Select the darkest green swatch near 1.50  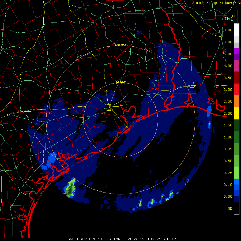[x=236, y=125]
